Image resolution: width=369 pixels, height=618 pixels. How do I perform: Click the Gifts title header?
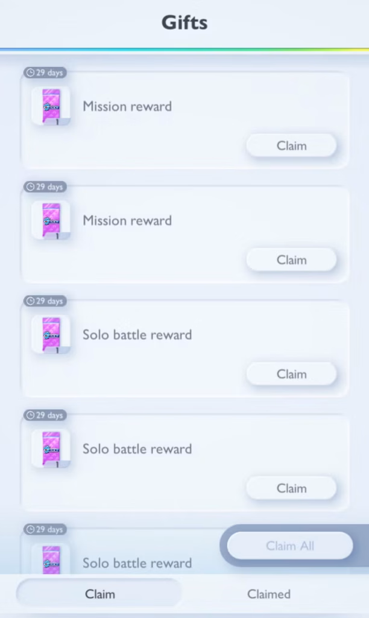click(x=184, y=22)
